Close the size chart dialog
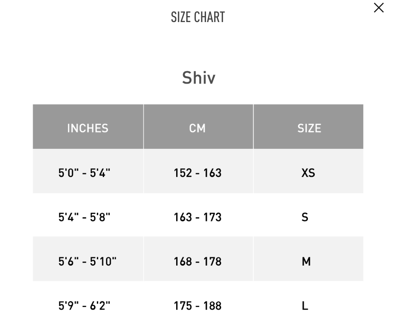This screenshot has width=395, height=312. (379, 8)
